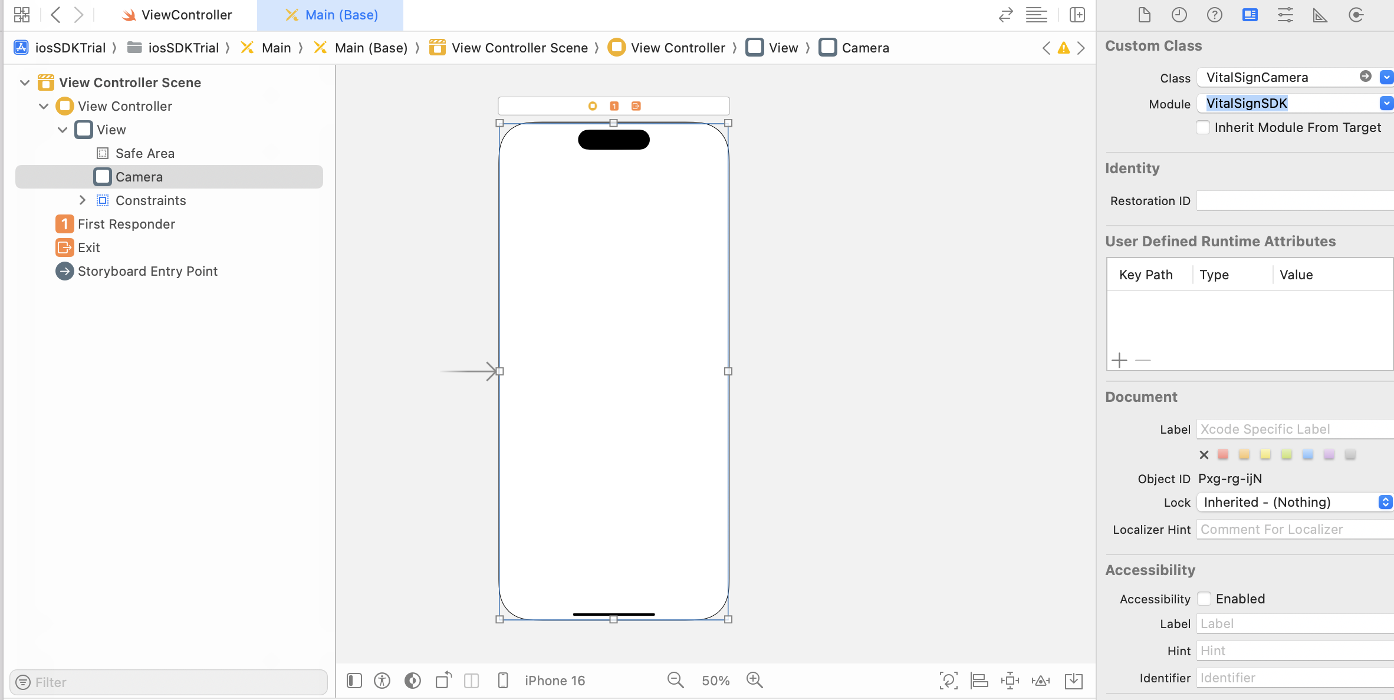
Task: Enable Accessibility for the Camera view
Action: point(1205,599)
